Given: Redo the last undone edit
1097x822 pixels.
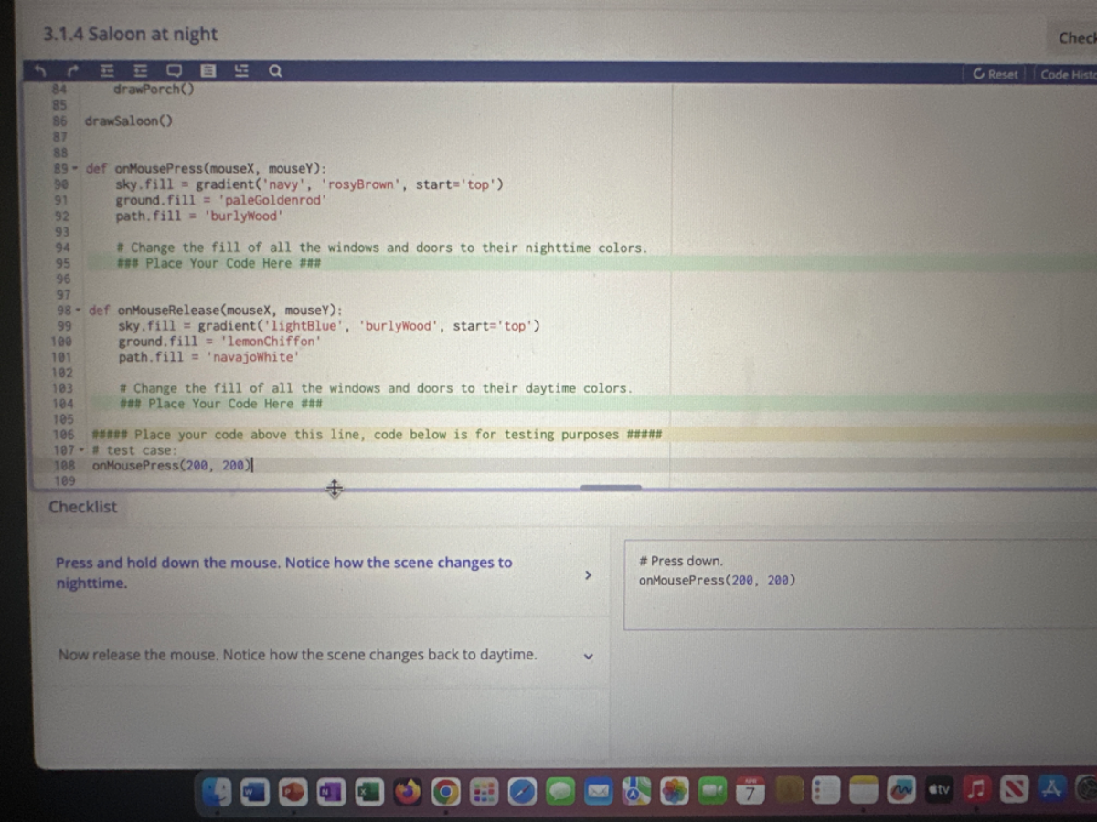Looking at the screenshot, I should [75, 71].
